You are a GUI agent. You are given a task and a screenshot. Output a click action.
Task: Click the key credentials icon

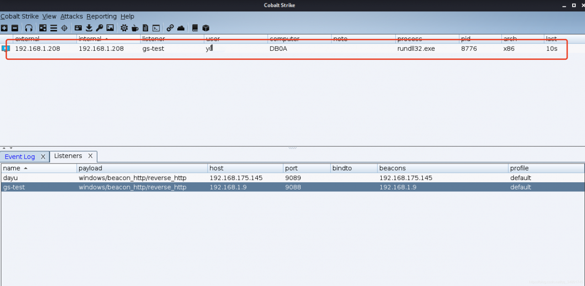(x=99, y=28)
